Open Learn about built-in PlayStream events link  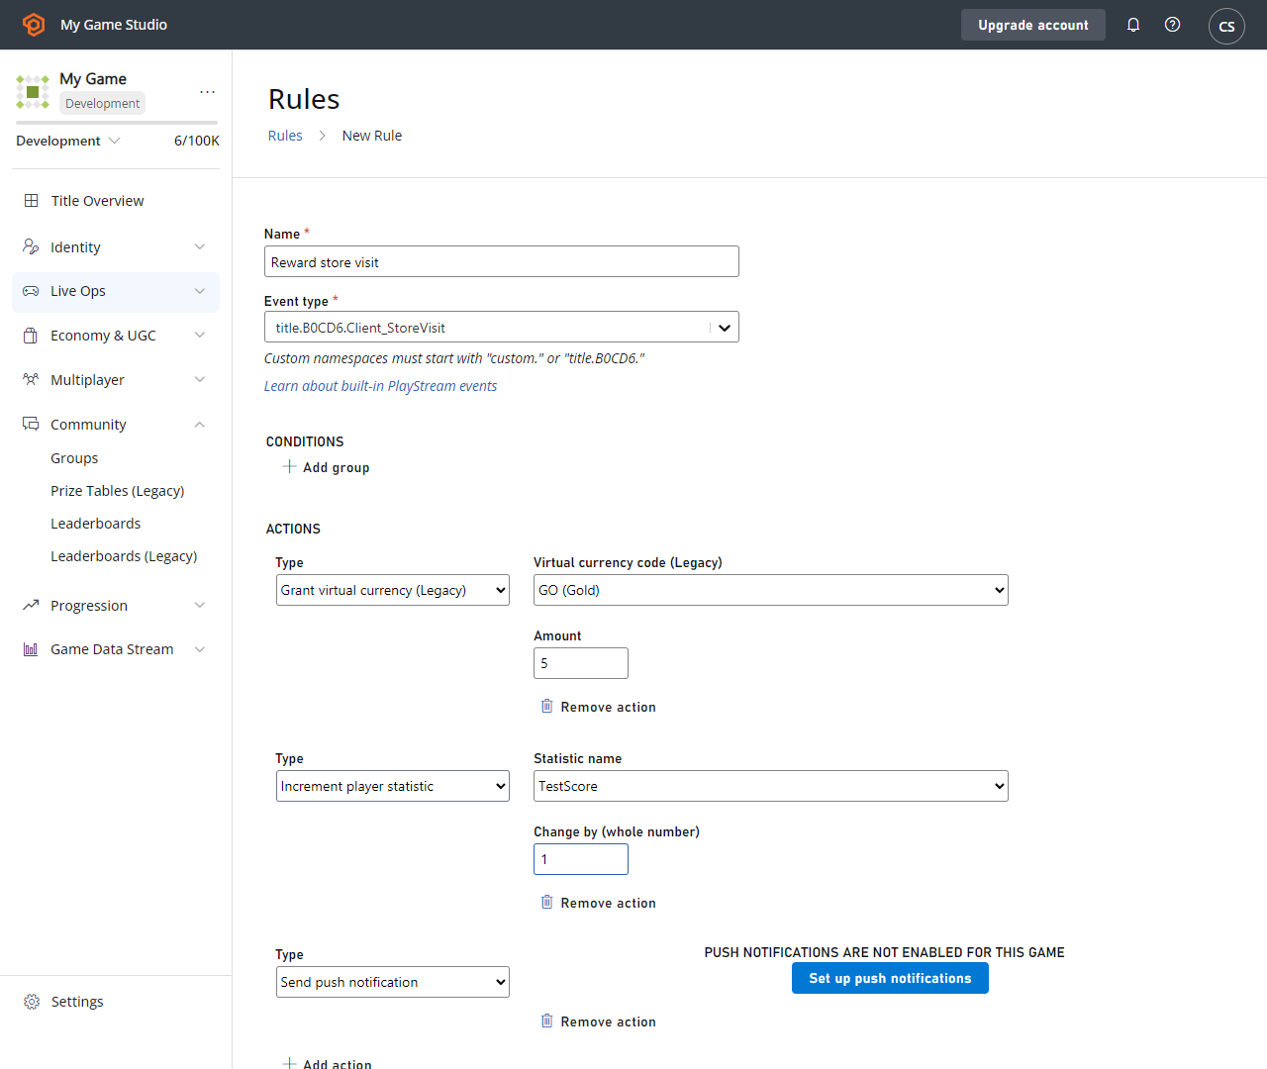click(x=380, y=386)
